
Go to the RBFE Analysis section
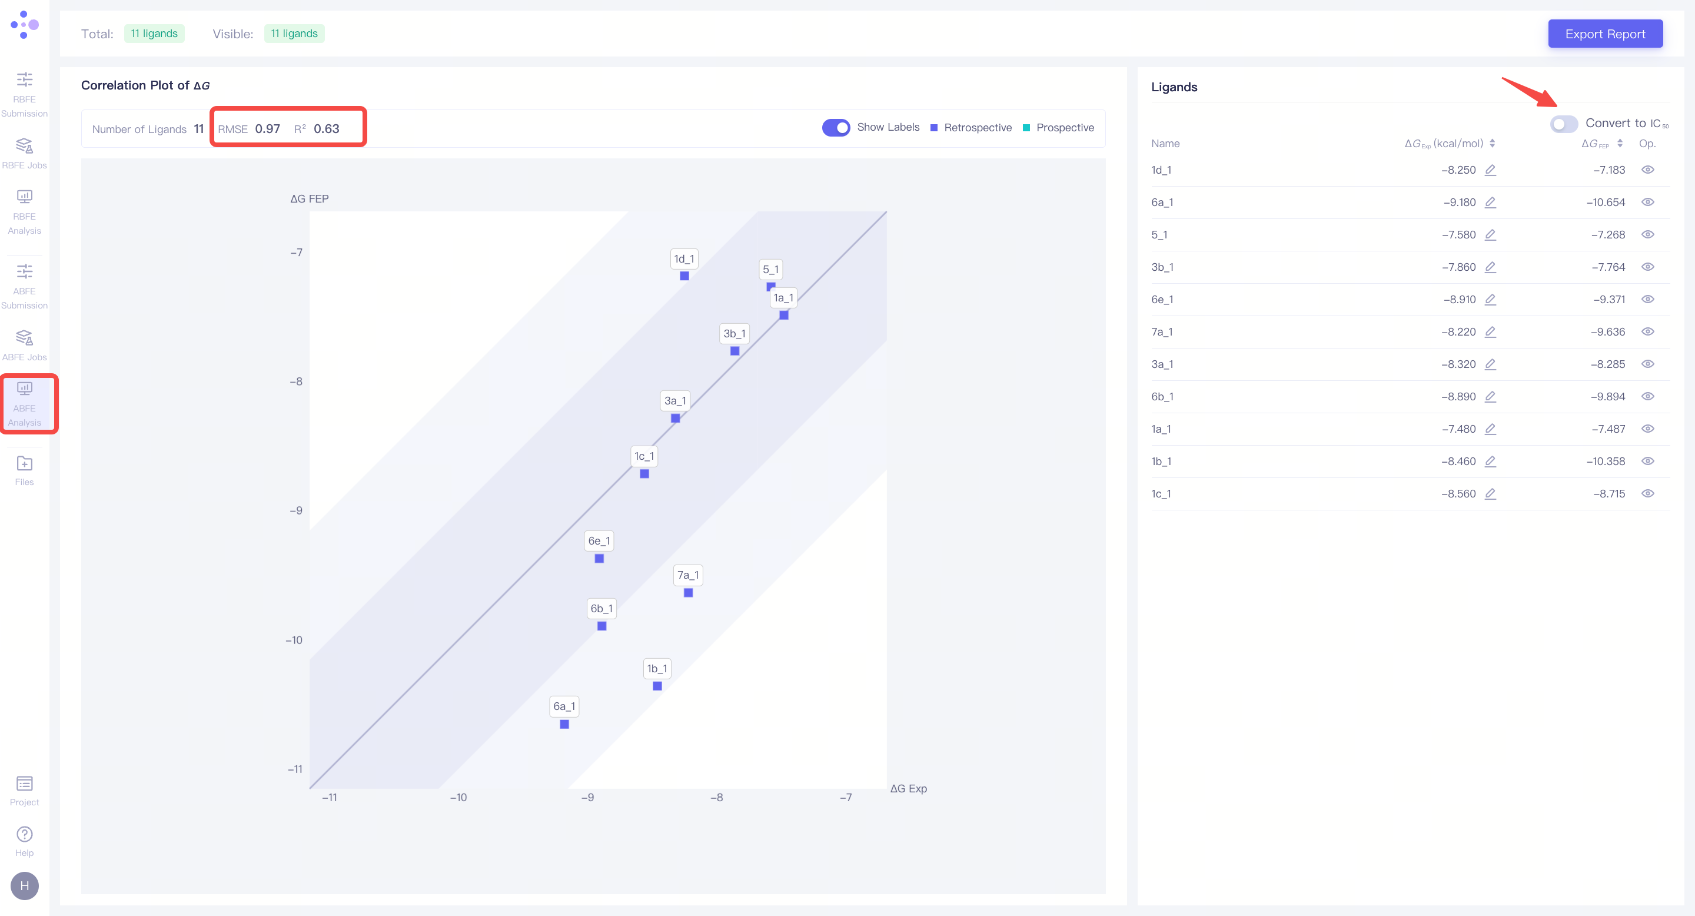(x=24, y=211)
